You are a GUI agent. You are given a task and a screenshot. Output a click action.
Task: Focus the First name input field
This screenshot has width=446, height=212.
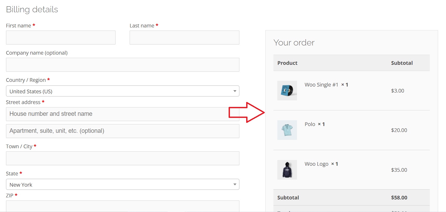pos(61,37)
